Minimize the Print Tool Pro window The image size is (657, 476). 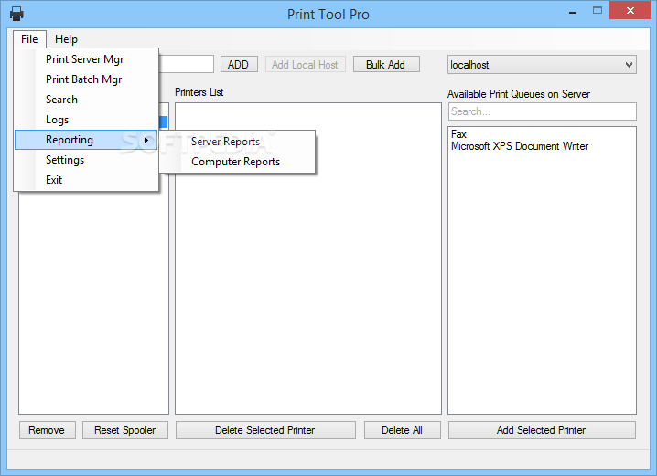point(573,12)
